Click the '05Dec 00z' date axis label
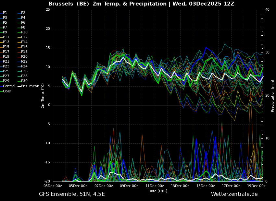276x201 pixels. (78, 186)
